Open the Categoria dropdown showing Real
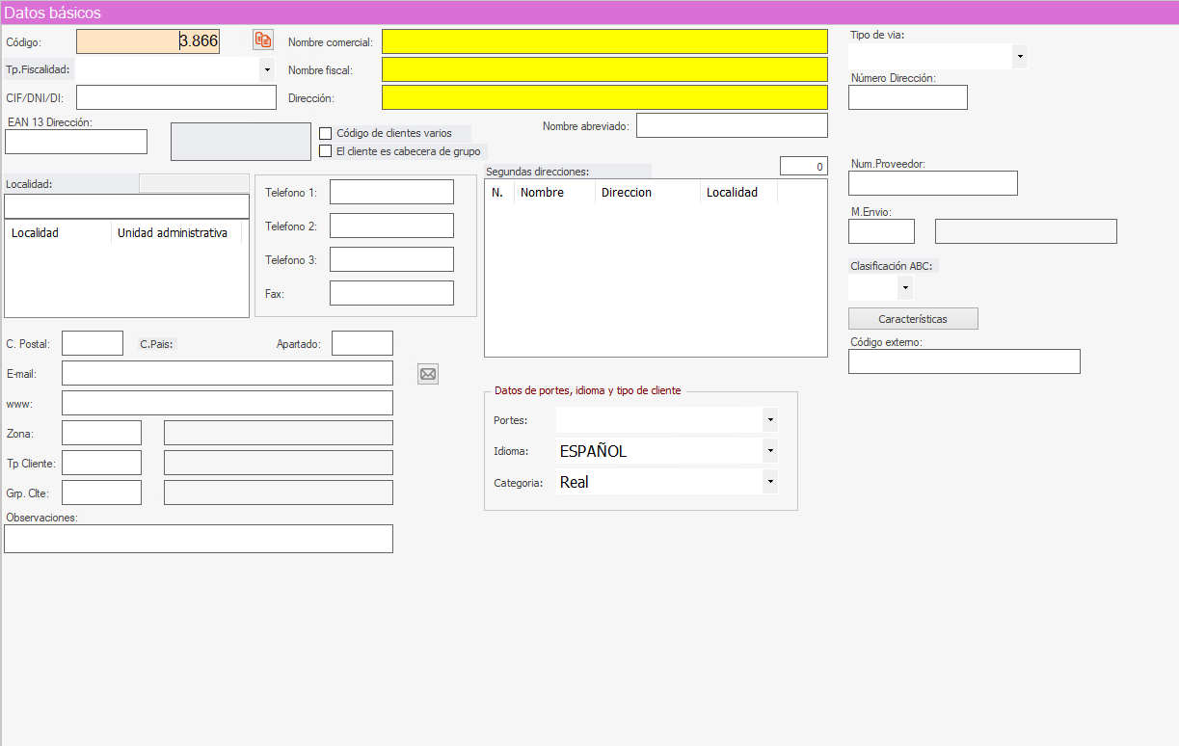 [x=769, y=482]
